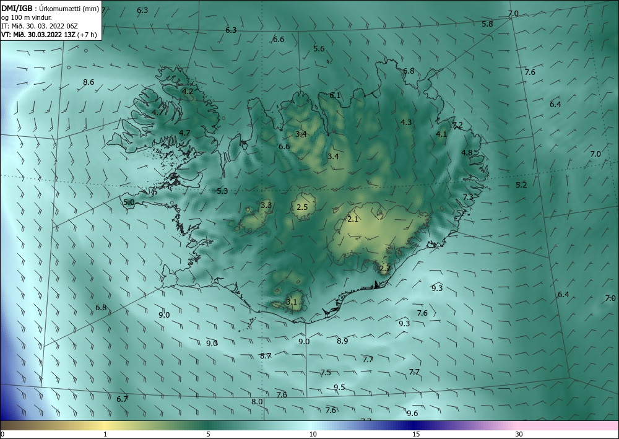Click the 2.1 value on the large glacier

[x=353, y=219]
